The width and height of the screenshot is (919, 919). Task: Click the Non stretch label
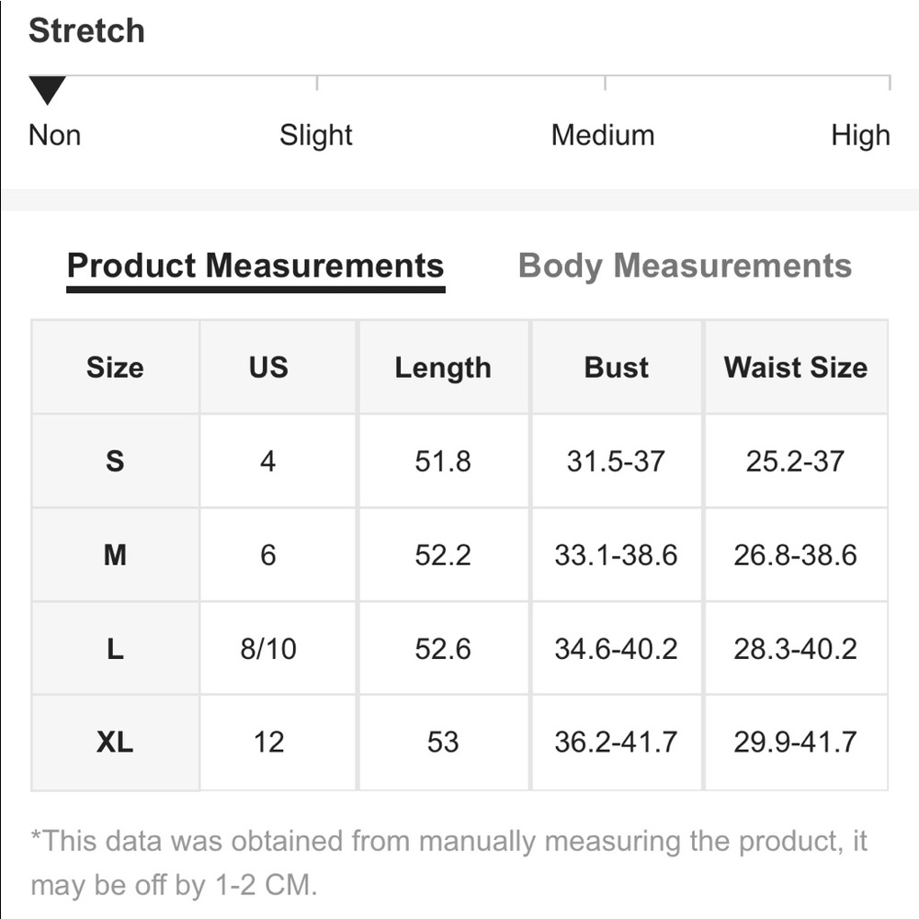(x=54, y=135)
